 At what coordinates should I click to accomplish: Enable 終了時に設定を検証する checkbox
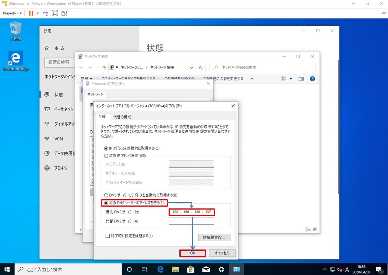[107, 236]
